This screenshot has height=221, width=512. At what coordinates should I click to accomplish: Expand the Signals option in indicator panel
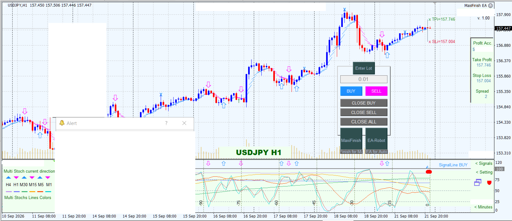(484, 163)
